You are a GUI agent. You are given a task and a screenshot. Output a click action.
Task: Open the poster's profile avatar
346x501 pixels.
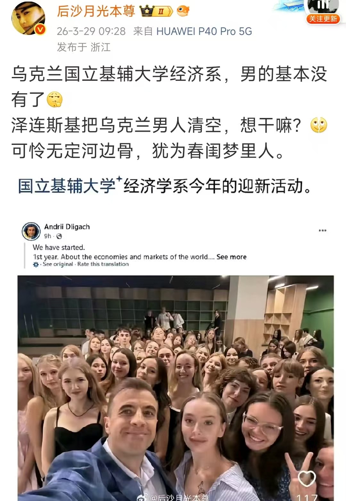29,19
